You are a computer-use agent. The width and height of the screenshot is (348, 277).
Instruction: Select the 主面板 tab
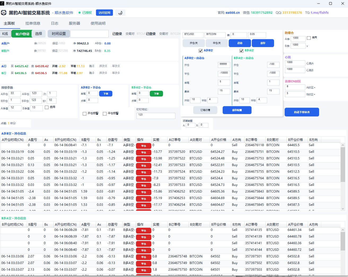9,23
